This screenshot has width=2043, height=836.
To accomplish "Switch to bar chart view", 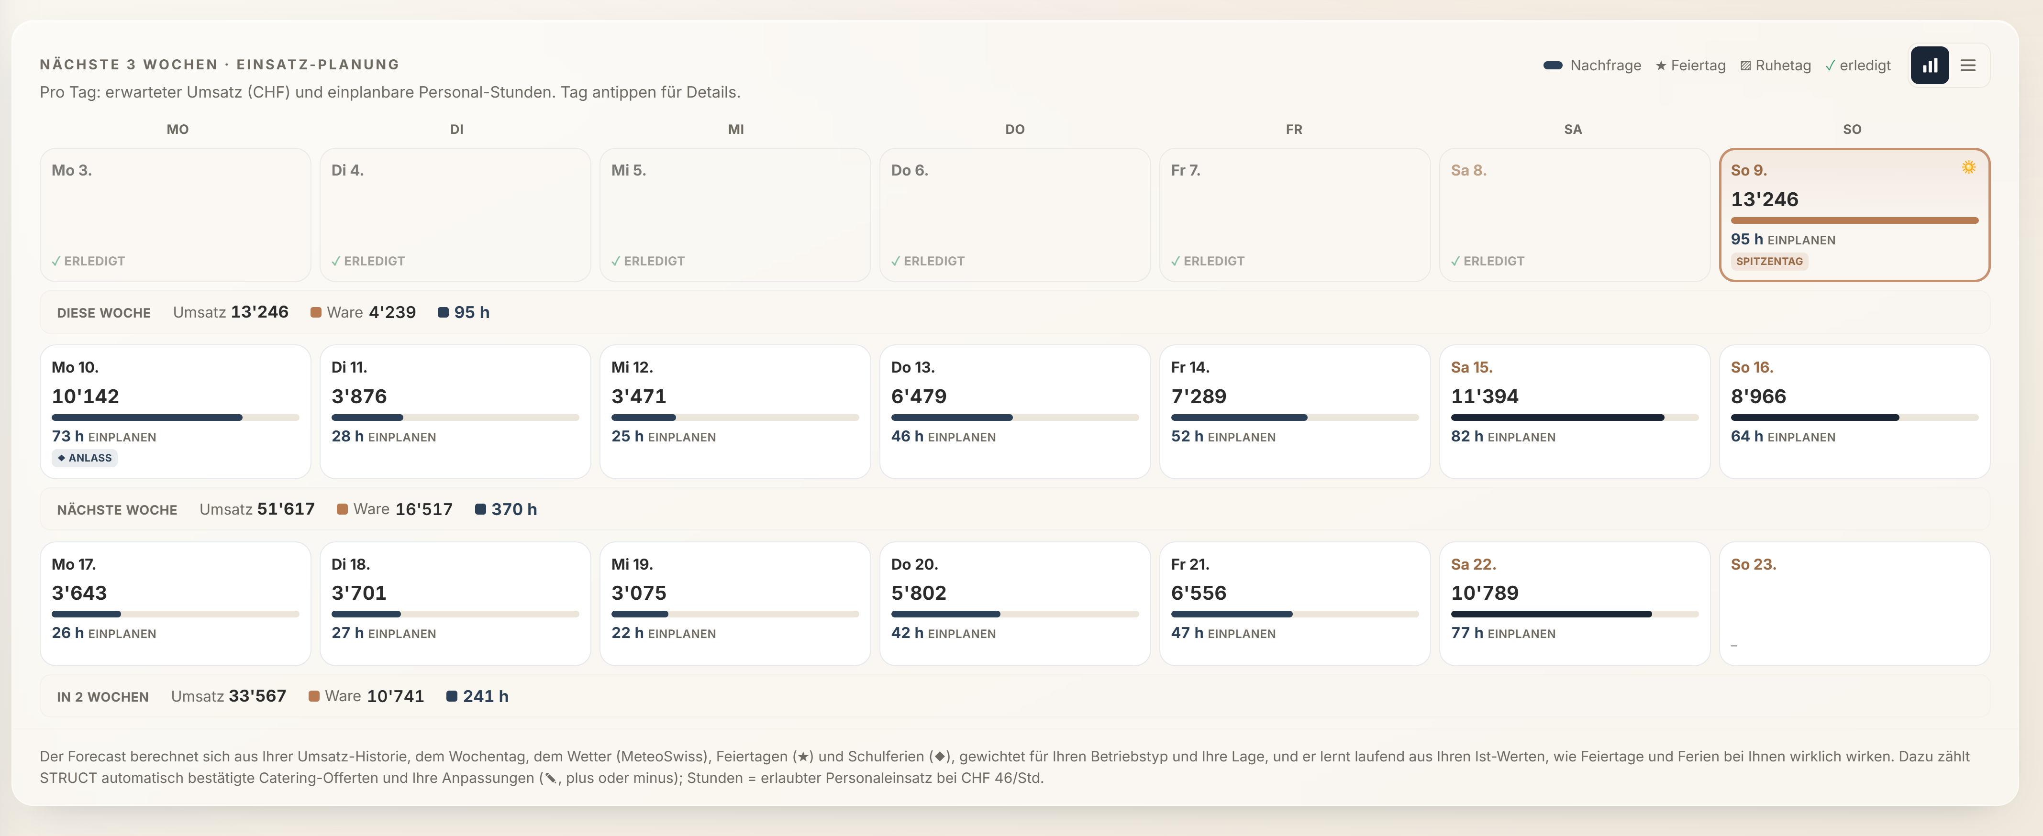I will pos(1929,65).
